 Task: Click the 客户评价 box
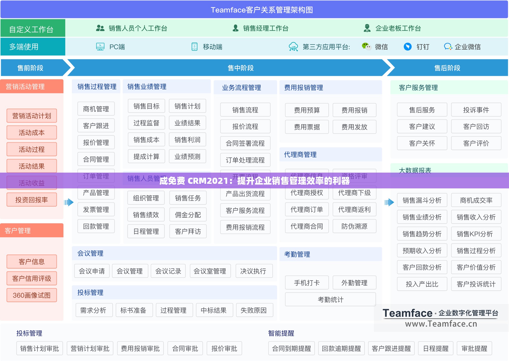476,143
